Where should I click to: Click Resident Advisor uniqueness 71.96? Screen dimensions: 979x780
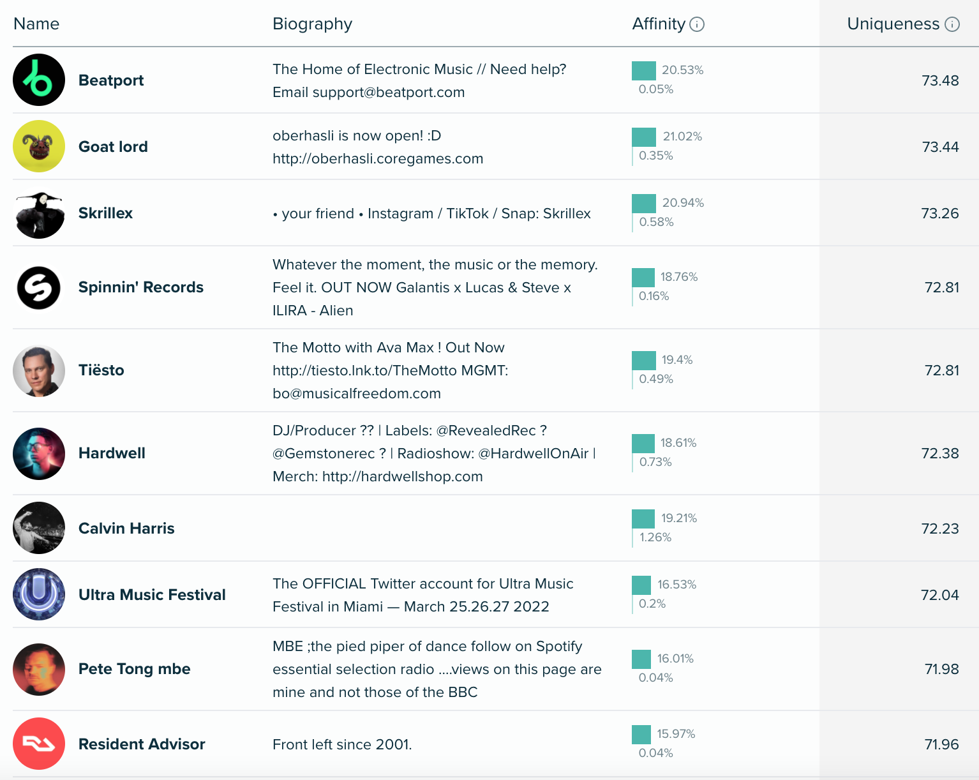[942, 744]
